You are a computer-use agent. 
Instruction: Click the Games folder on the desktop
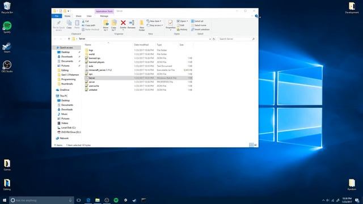pyautogui.click(x=7, y=165)
